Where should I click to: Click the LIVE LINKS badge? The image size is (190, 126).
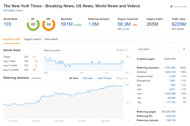pos(36,78)
